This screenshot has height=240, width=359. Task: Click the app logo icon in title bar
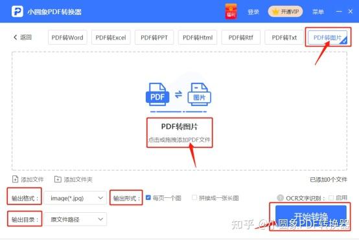click(17, 12)
